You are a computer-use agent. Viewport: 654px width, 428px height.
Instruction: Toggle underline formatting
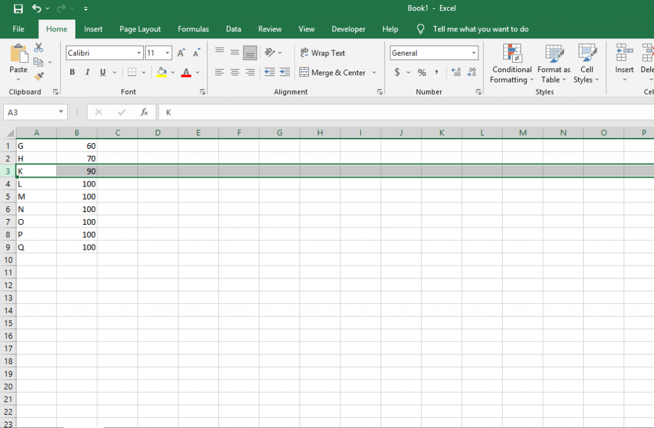click(102, 72)
